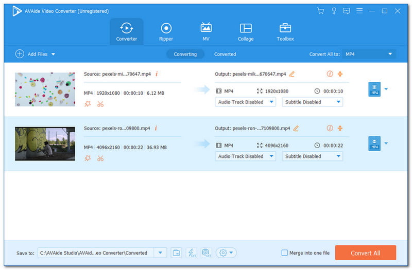412x270 pixels.
Task: Click the AVAide logo icon
Action: [x=17, y=11]
